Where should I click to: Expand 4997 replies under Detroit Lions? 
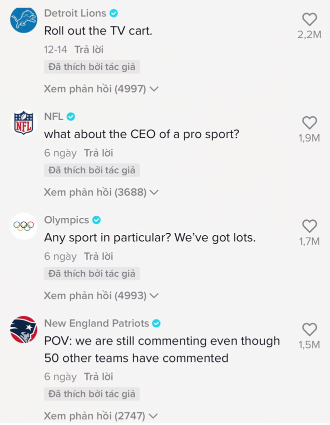[x=101, y=89]
